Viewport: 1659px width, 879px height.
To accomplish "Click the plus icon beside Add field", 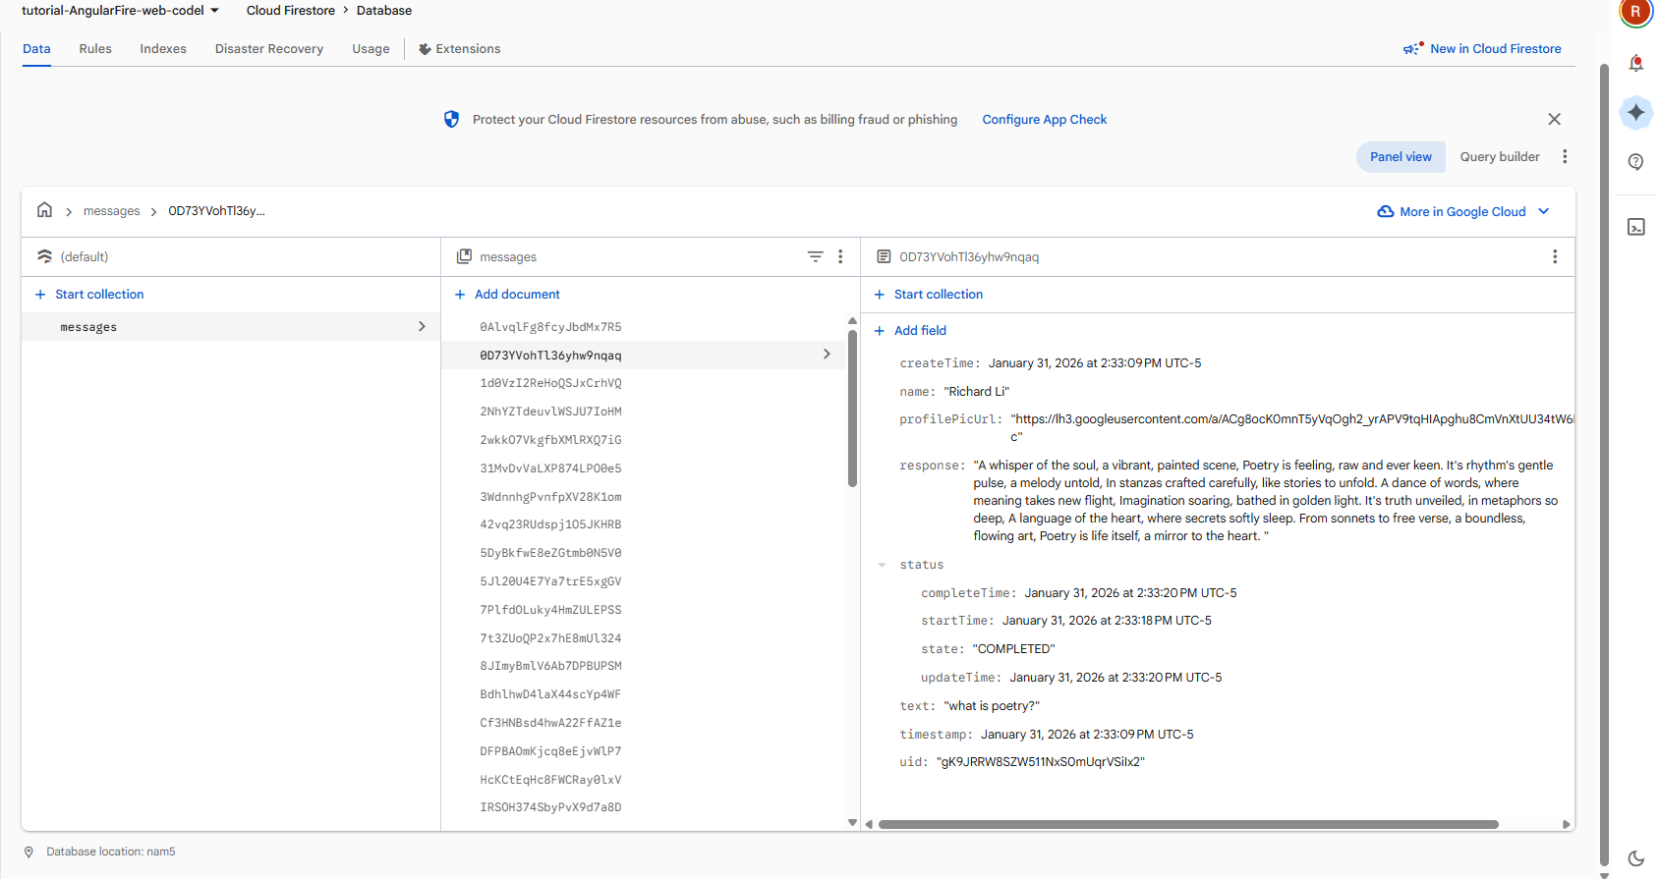I will 880,331.
